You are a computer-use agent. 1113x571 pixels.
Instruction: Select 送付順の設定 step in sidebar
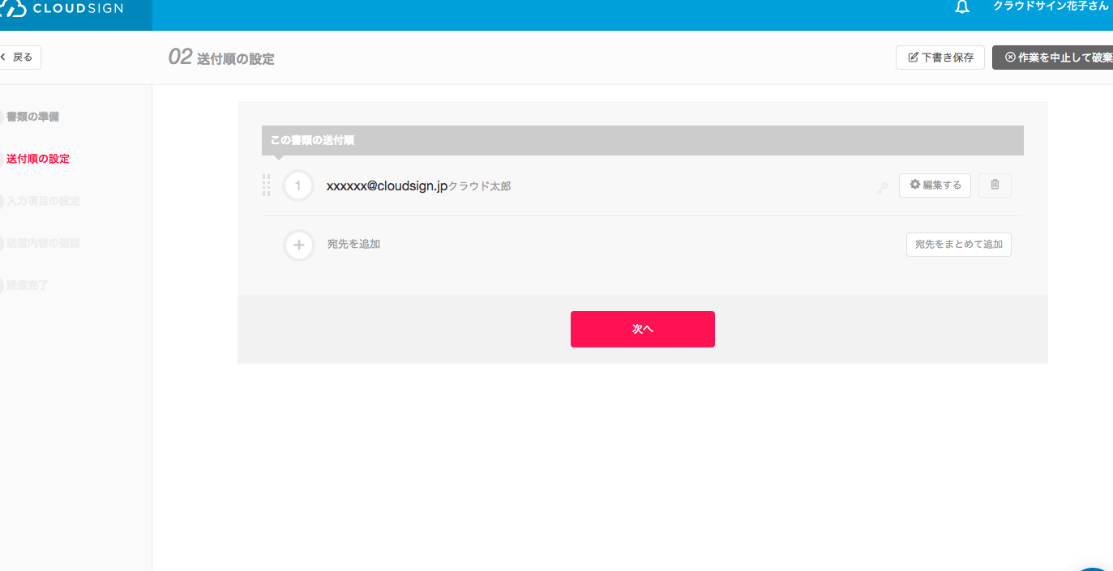(x=38, y=159)
